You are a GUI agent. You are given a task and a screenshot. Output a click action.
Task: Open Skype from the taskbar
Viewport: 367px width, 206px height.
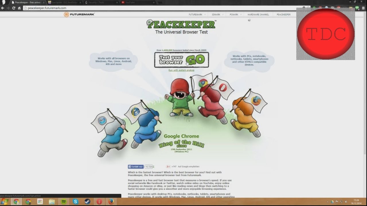click(x=75, y=202)
